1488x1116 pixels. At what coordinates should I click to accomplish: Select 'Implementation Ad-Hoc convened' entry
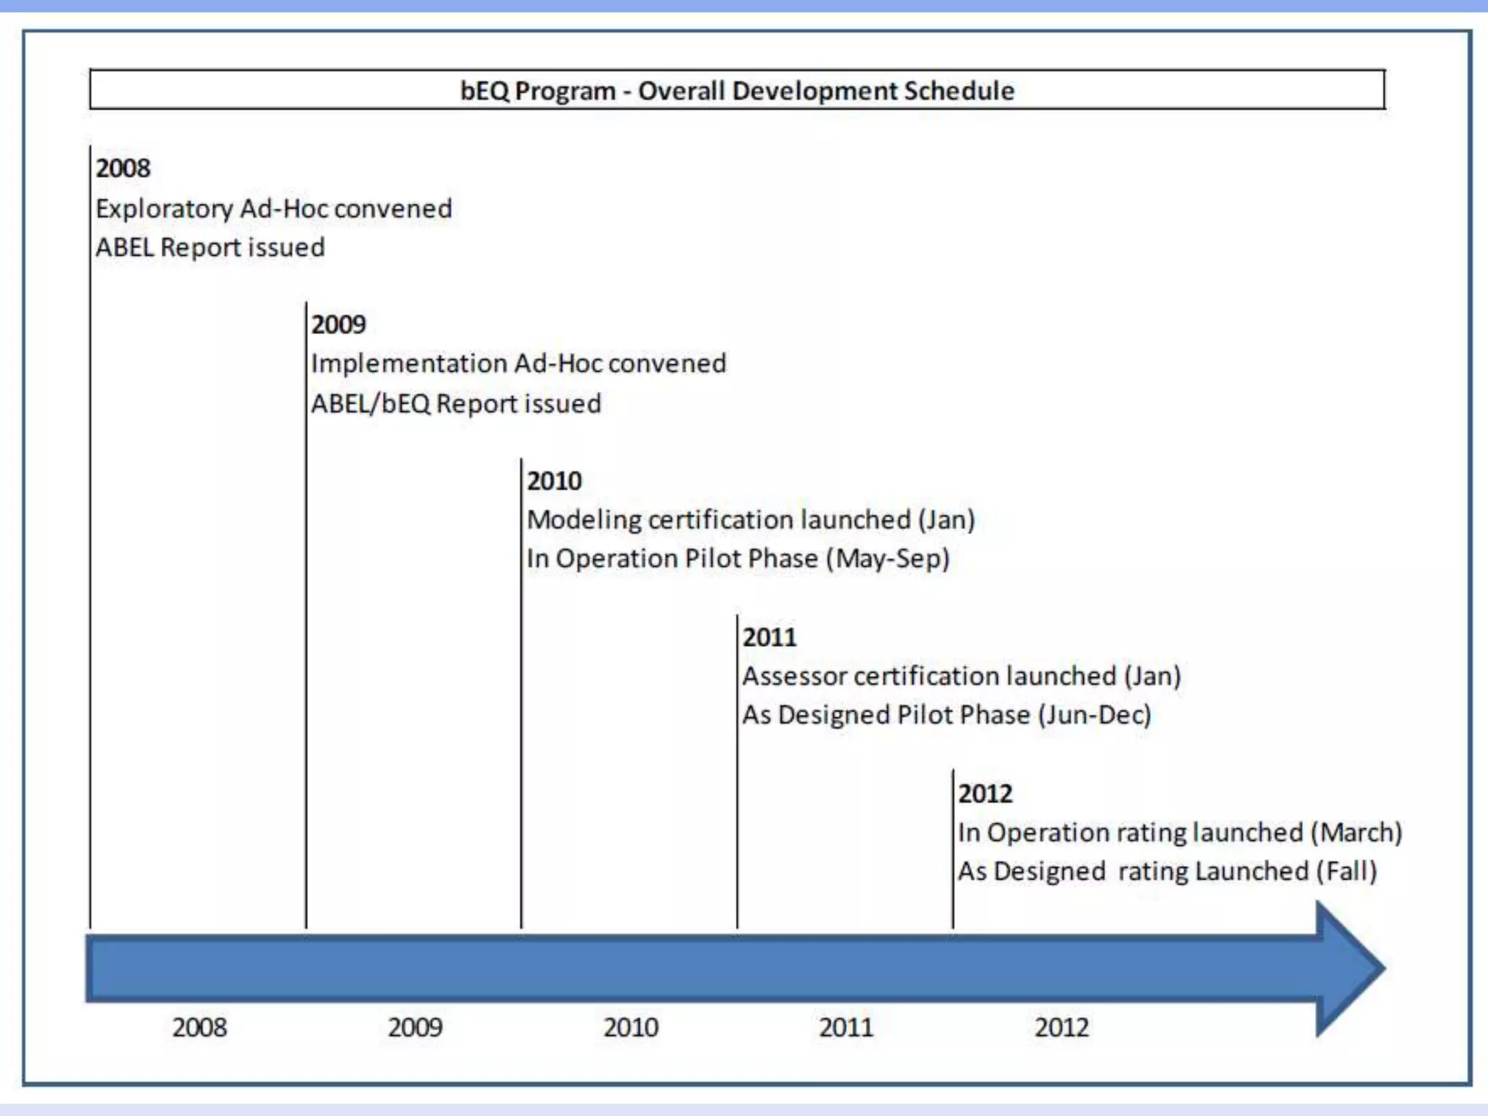pyautogui.click(x=518, y=363)
